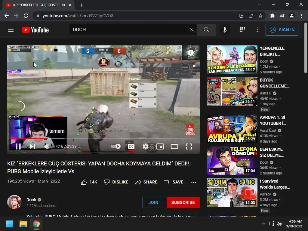Click the magnifier search button
Viewport: 308px width, 231px height.
pos(206,30)
